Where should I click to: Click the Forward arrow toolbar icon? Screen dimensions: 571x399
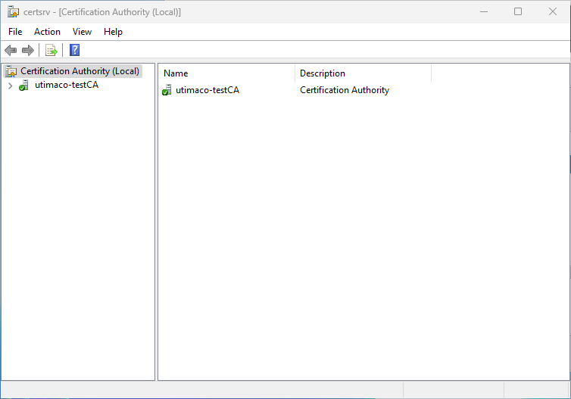click(28, 50)
